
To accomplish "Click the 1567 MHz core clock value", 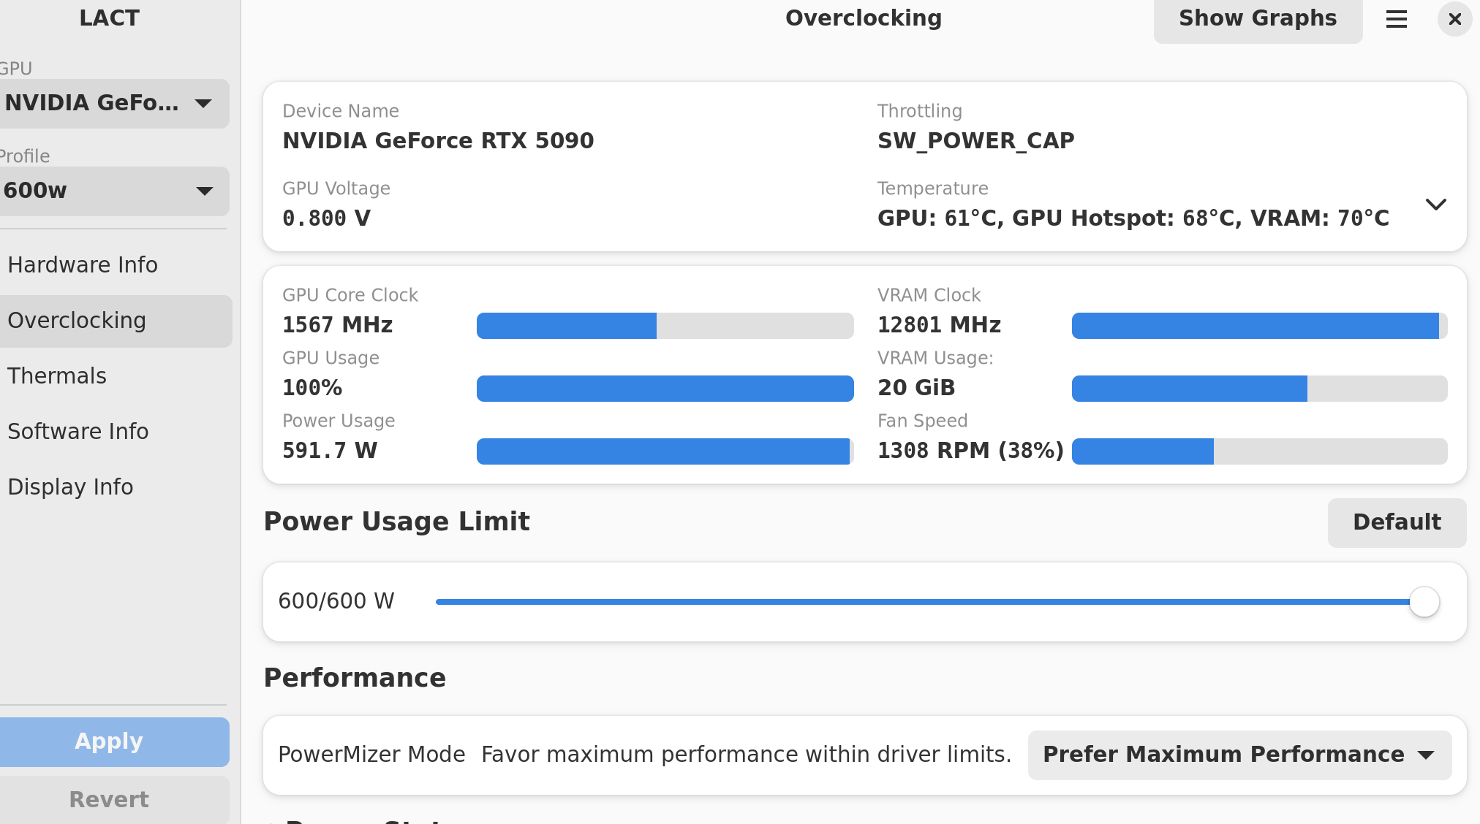I will pos(338,325).
